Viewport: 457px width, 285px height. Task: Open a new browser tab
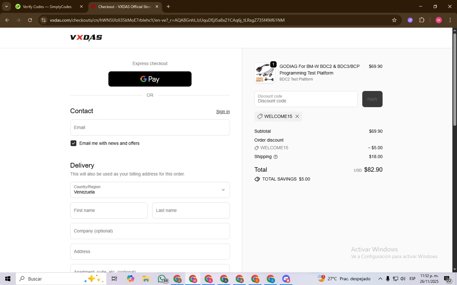(x=168, y=7)
